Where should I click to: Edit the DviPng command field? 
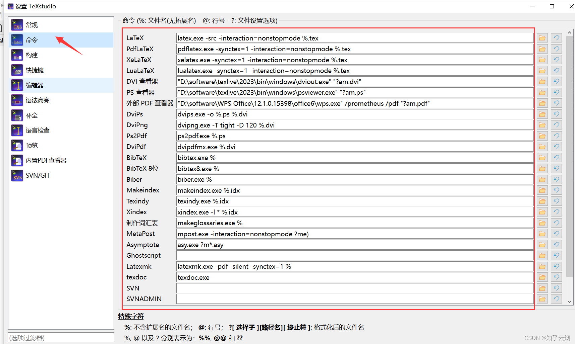coord(355,125)
